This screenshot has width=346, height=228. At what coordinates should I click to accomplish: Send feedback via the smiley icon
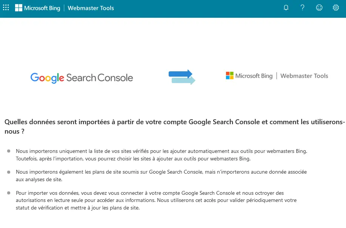point(319,8)
